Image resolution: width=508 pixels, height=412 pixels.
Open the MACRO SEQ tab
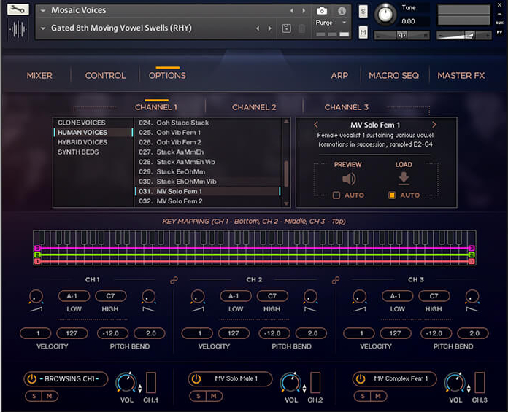tap(393, 76)
